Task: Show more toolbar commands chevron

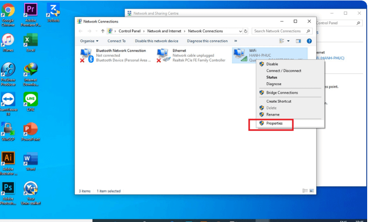Action: click(236, 41)
